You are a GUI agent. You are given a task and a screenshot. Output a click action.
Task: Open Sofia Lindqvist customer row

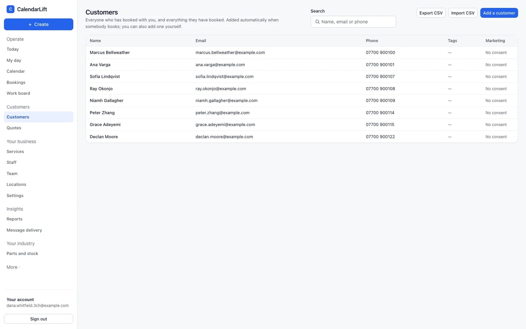[x=301, y=77]
